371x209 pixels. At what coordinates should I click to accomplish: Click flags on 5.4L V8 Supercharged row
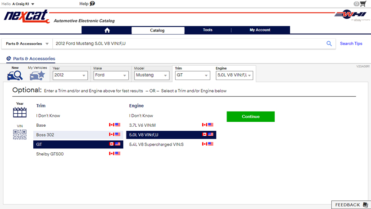(x=208, y=144)
